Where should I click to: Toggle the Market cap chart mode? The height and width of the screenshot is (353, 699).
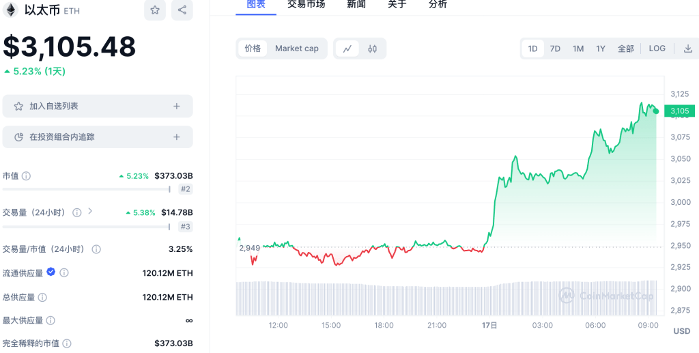click(296, 48)
